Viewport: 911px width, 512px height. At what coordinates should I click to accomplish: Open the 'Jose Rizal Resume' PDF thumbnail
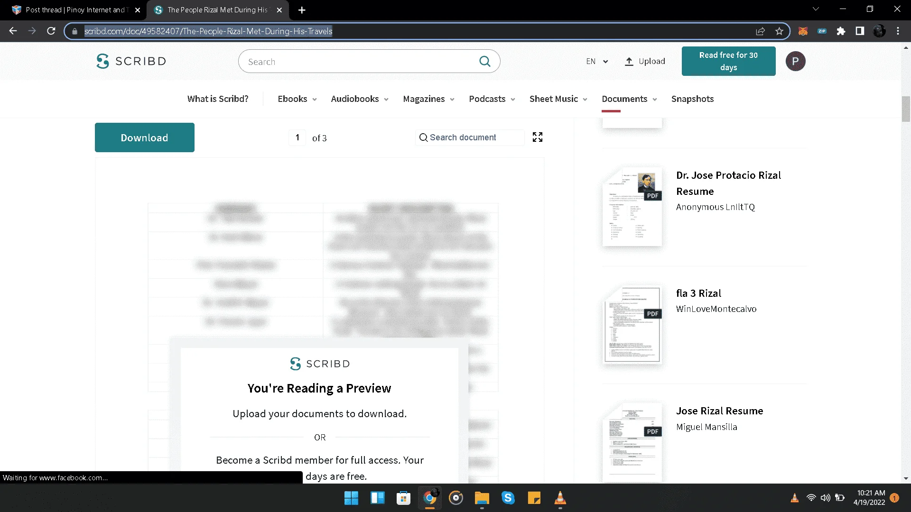[x=632, y=442]
